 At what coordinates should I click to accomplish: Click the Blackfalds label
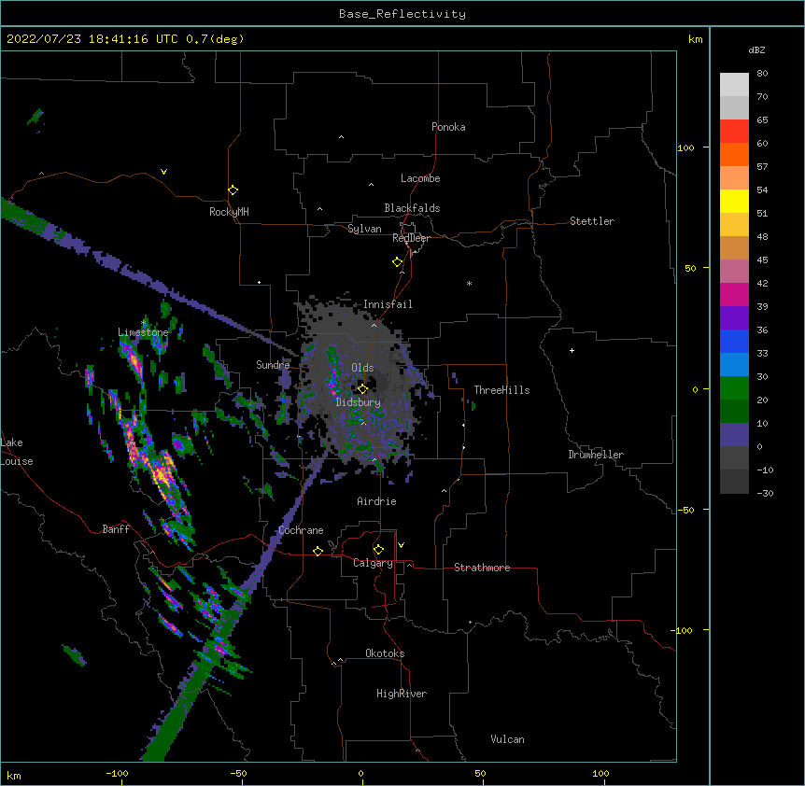tap(412, 208)
